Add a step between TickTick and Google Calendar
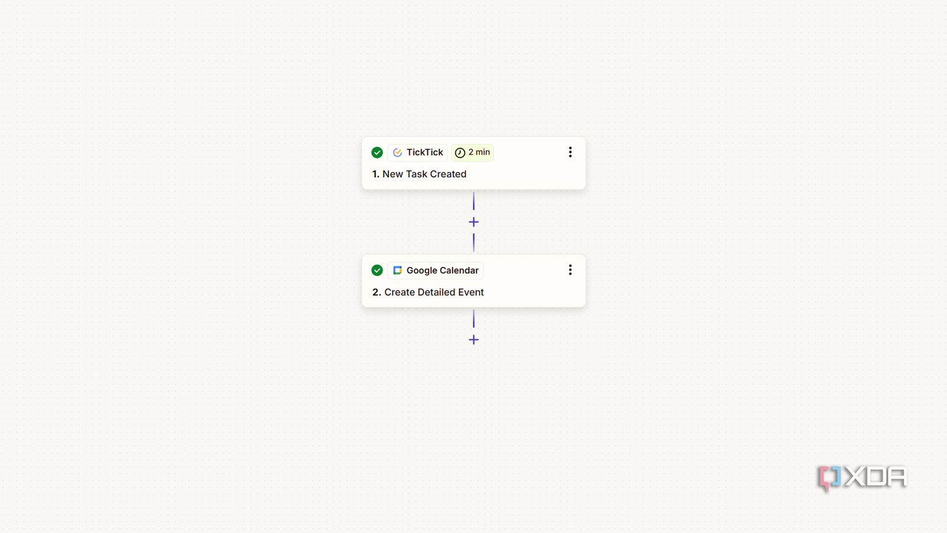The height and width of the screenshot is (533, 947). tap(473, 222)
